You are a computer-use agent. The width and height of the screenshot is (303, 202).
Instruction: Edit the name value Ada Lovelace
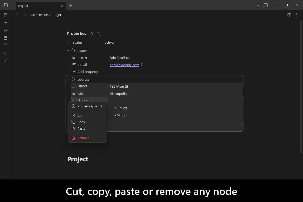click(x=120, y=58)
